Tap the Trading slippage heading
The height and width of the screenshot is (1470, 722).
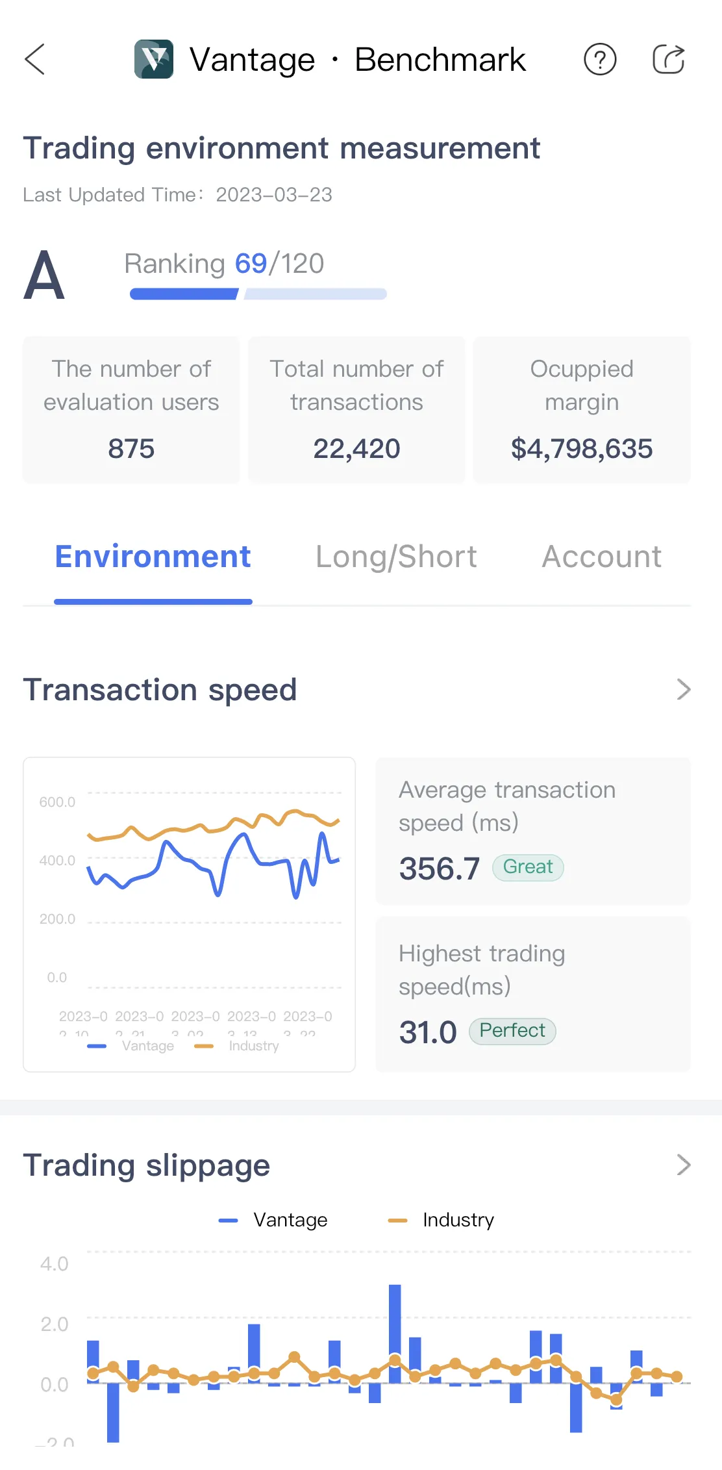(147, 1165)
